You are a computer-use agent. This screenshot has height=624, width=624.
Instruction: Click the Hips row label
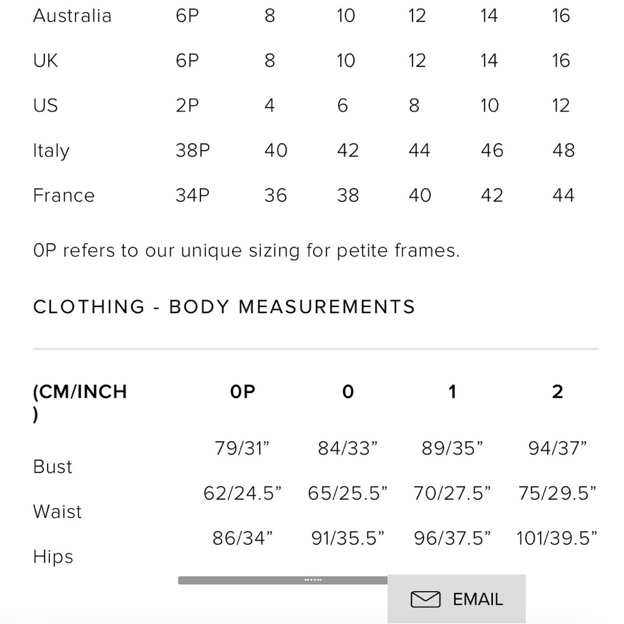pos(53,557)
